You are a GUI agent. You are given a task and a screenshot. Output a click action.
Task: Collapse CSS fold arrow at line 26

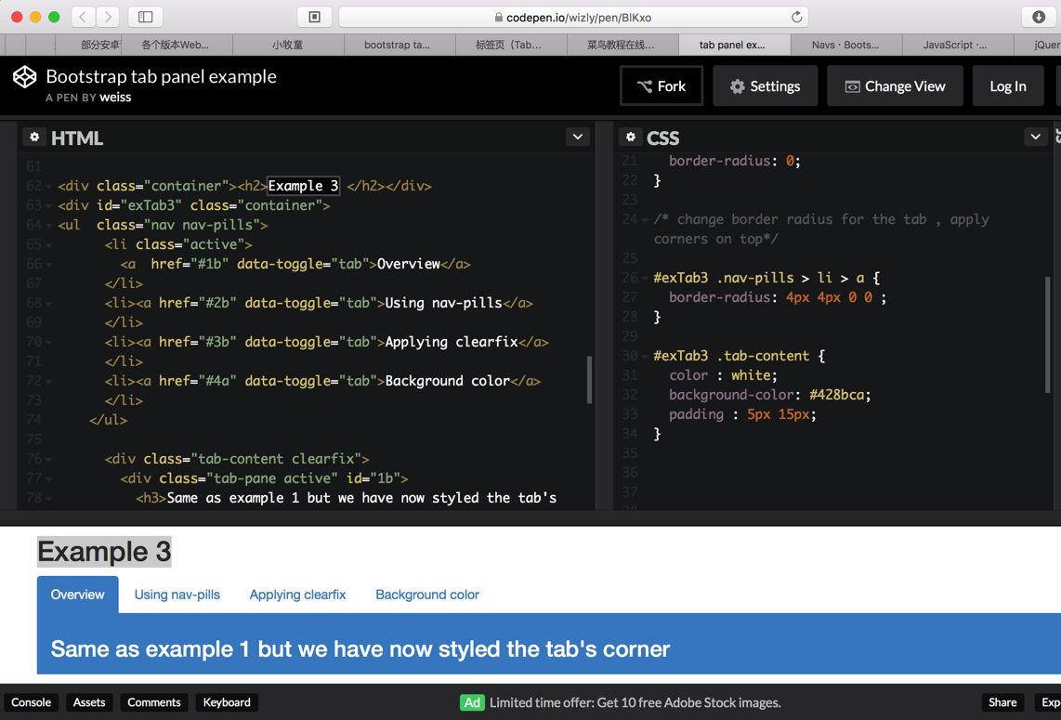pos(645,279)
